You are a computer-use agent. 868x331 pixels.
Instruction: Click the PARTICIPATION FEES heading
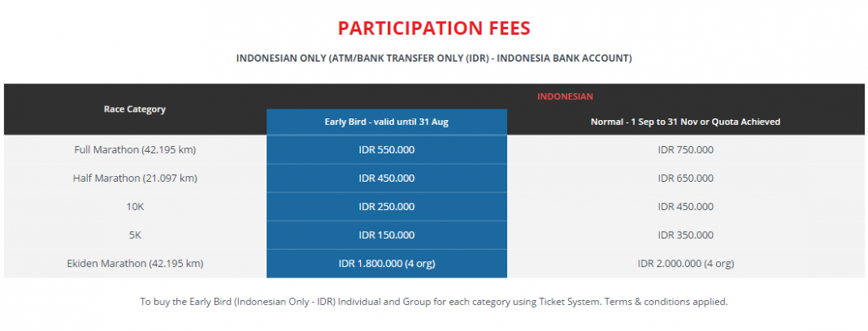(x=434, y=28)
